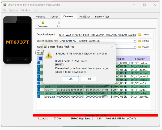This screenshot has height=130, width=162.
Task: Toggle the cache partition checkbox
Action: [x=39, y=93]
